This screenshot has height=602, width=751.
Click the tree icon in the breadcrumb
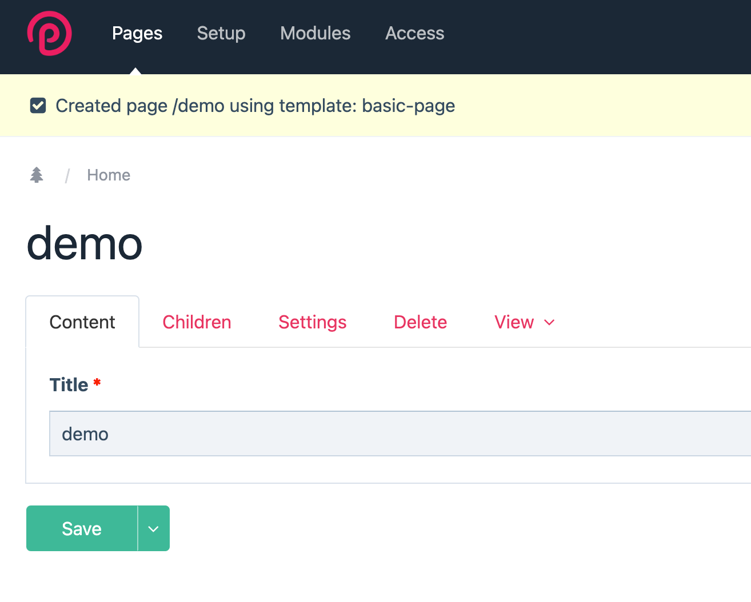pyautogui.click(x=37, y=175)
